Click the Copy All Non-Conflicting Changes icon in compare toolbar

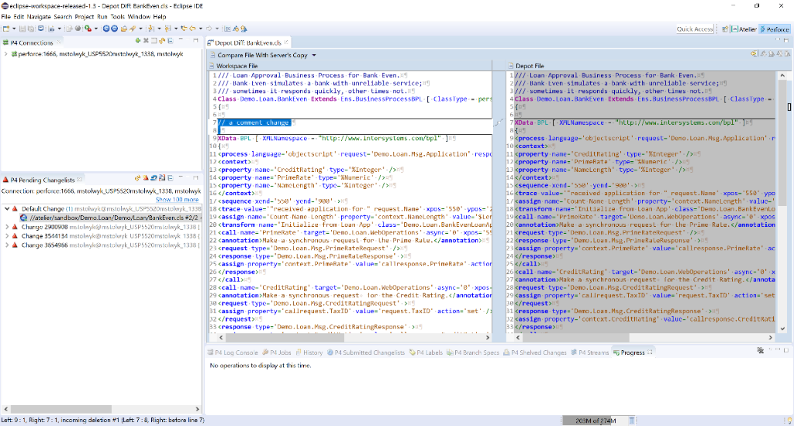(754, 53)
